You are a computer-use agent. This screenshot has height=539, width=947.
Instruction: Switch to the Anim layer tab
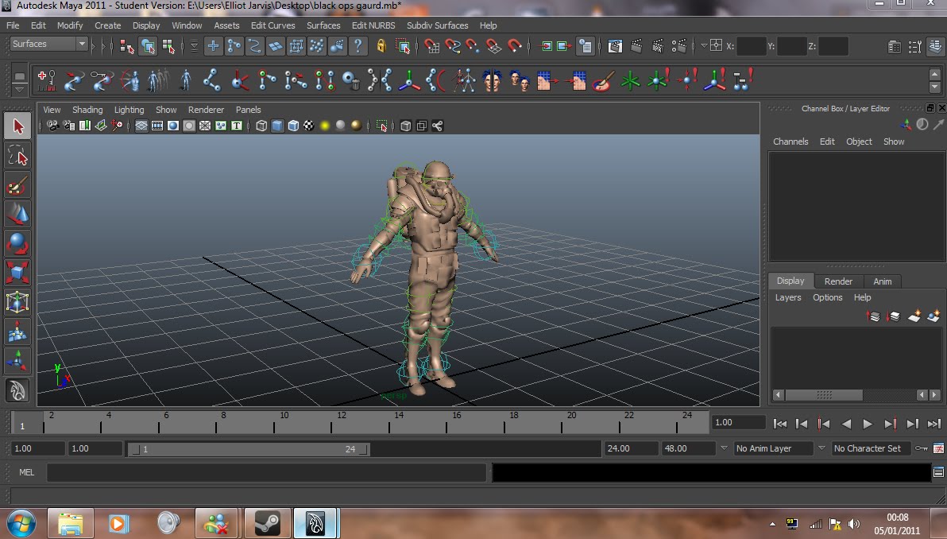click(883, 281)
